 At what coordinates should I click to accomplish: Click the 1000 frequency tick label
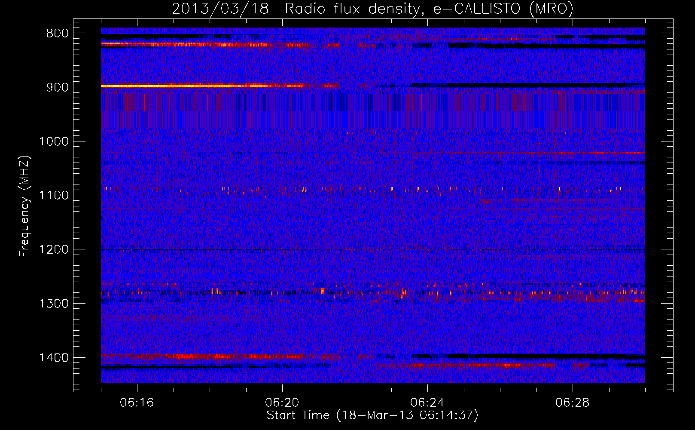tap(54, 141)
